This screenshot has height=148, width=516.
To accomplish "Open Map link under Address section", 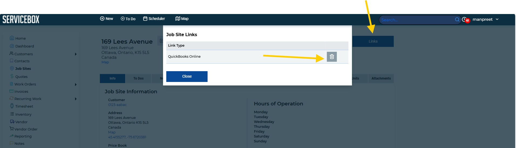I will [x=112, y=132].
